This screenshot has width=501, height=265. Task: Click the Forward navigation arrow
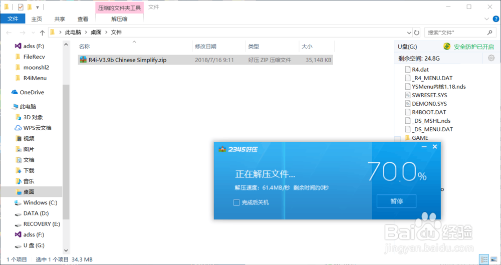click(23, 33)
